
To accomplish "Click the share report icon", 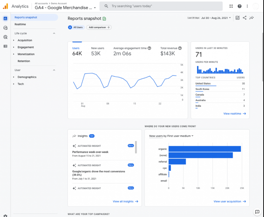I will coord(244,18).
